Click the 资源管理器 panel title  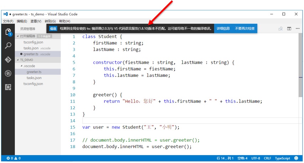point(28,29)
